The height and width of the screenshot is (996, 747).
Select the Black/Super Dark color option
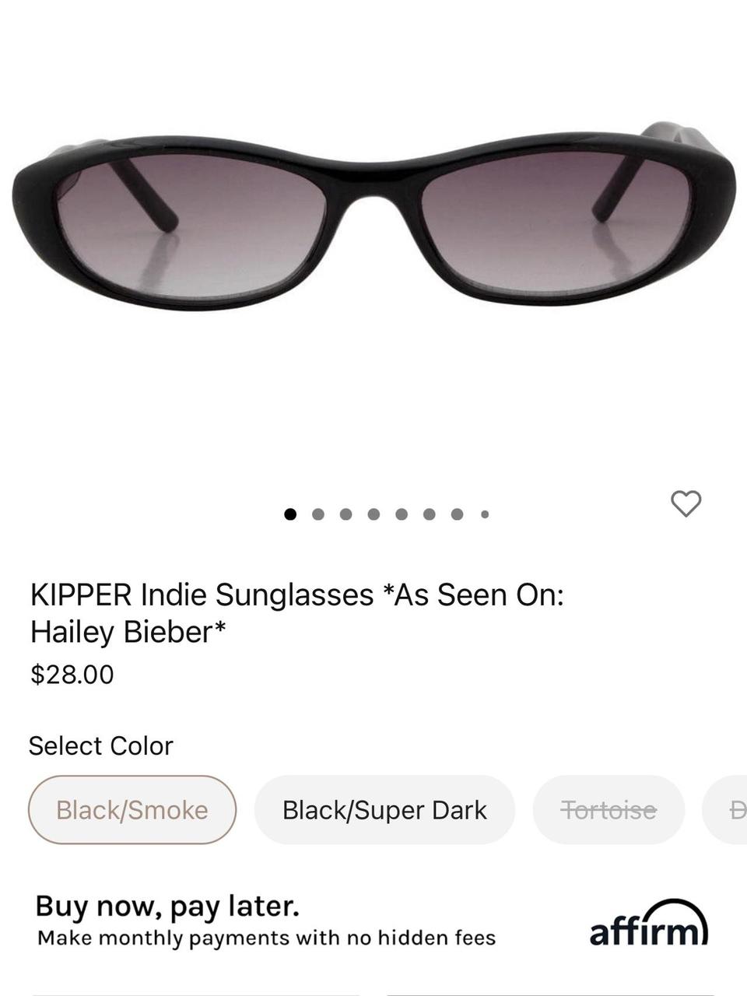[384, 809]
